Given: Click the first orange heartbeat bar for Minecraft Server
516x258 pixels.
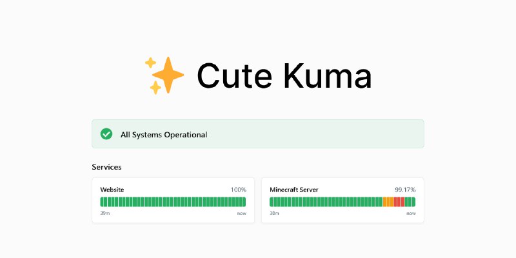Looking at the screenshot, I should coord(384,202).
